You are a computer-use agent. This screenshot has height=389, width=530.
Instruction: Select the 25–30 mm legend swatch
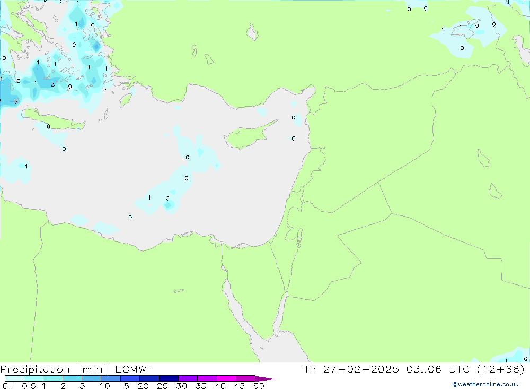point(169,378)
